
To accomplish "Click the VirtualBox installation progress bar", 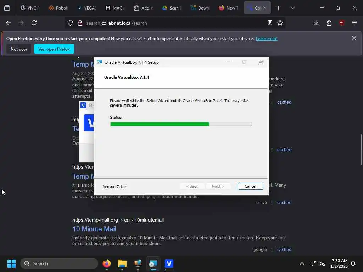I will click(181, 124).
